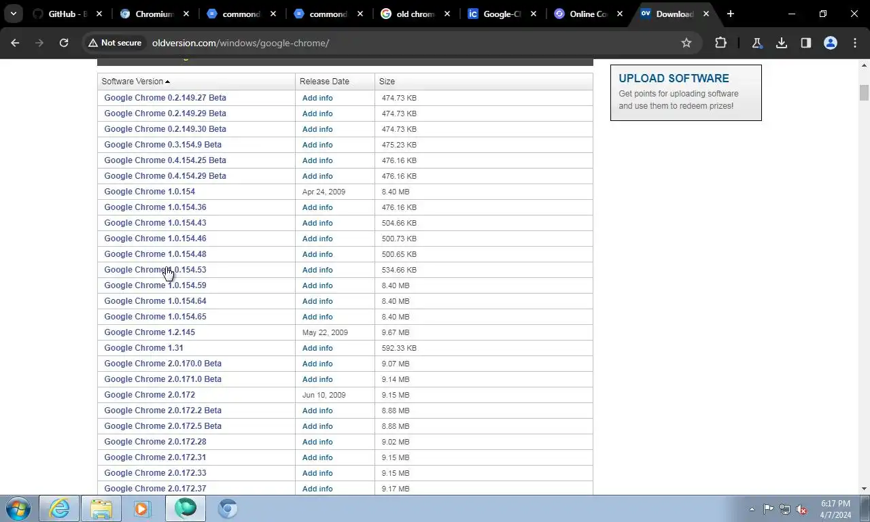The height and width of the screenshot is (522, 870).
Task: Open the Extensions puzzle icon
Action: click(720, 43)
